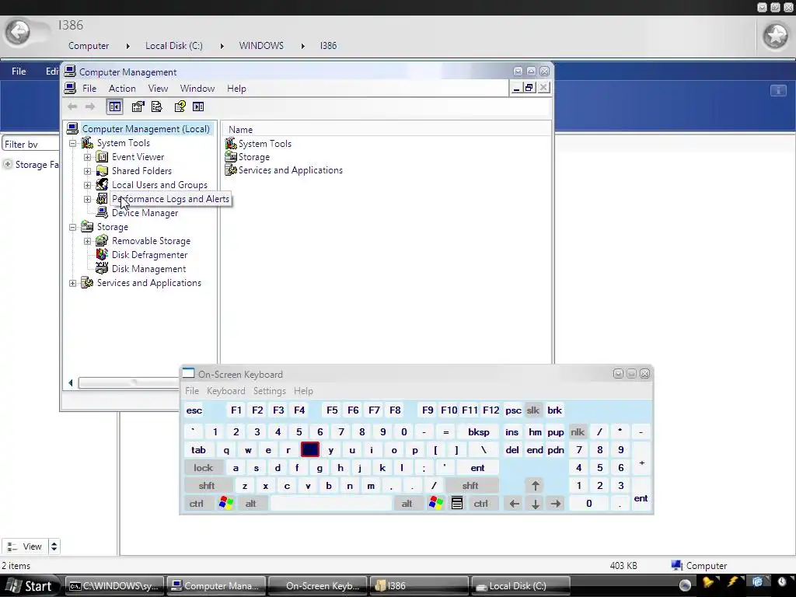Click the spacebar on on-screen keyboard
Screen dimensions: 796x597
click(x=331, y=504)
